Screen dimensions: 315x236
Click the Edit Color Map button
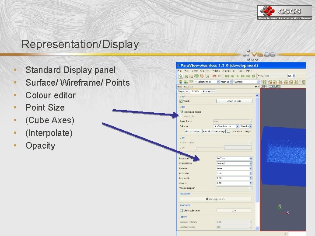tap(192, 131)
